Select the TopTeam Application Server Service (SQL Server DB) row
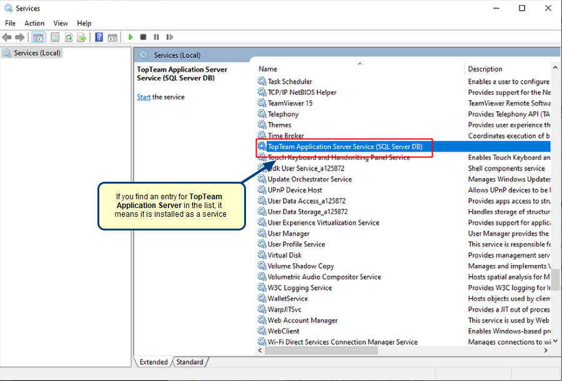The image size is (562, 381). click(403, 147)
